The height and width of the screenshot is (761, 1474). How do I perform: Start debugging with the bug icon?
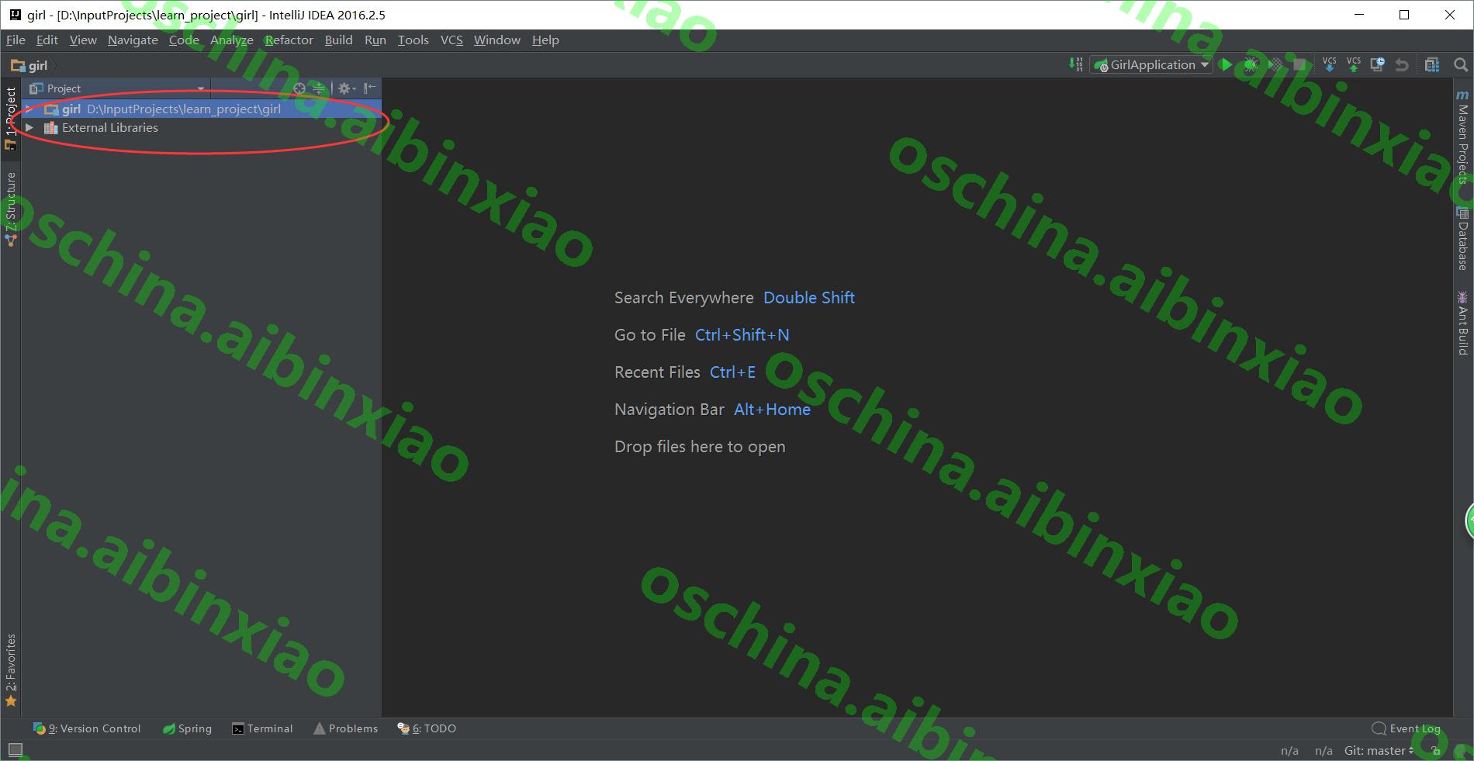[x=1251, y=64]
